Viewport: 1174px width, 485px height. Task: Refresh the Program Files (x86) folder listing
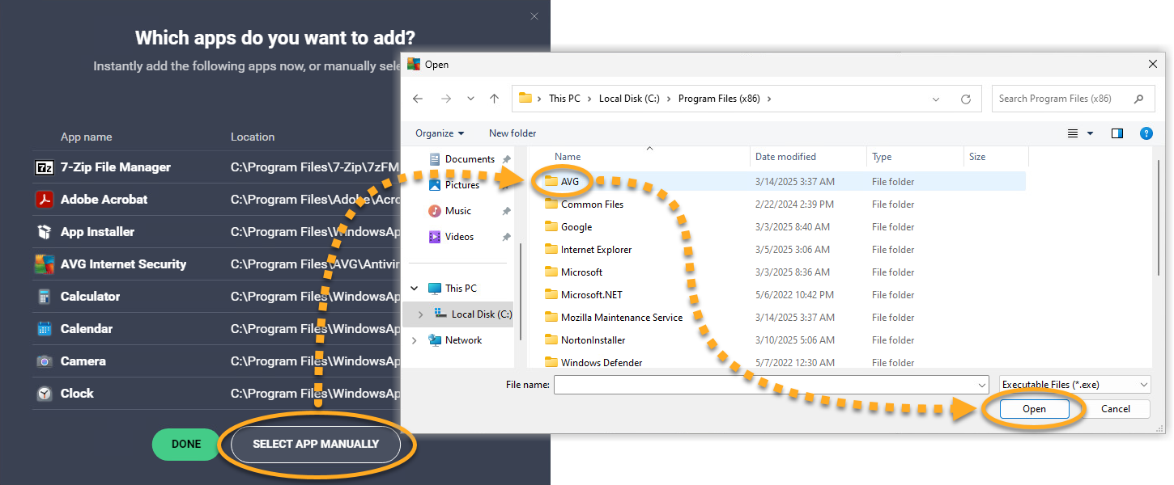coord(965,99)
